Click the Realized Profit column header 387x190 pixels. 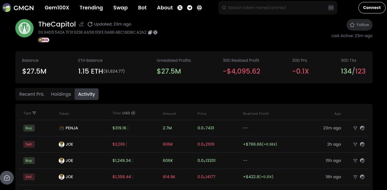(x=256, y=114)
